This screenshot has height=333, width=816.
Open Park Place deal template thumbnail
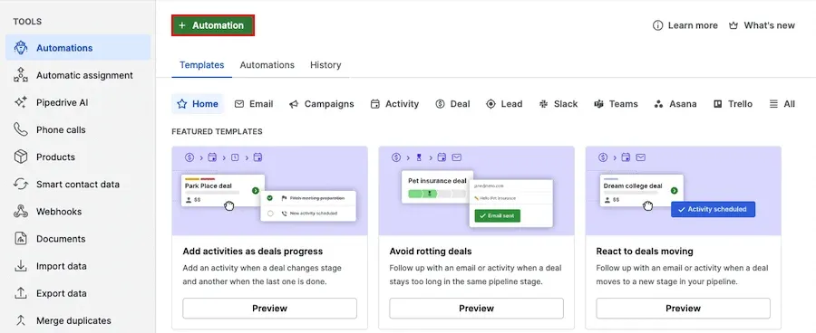pyautogui.click(x=269, y=191)
